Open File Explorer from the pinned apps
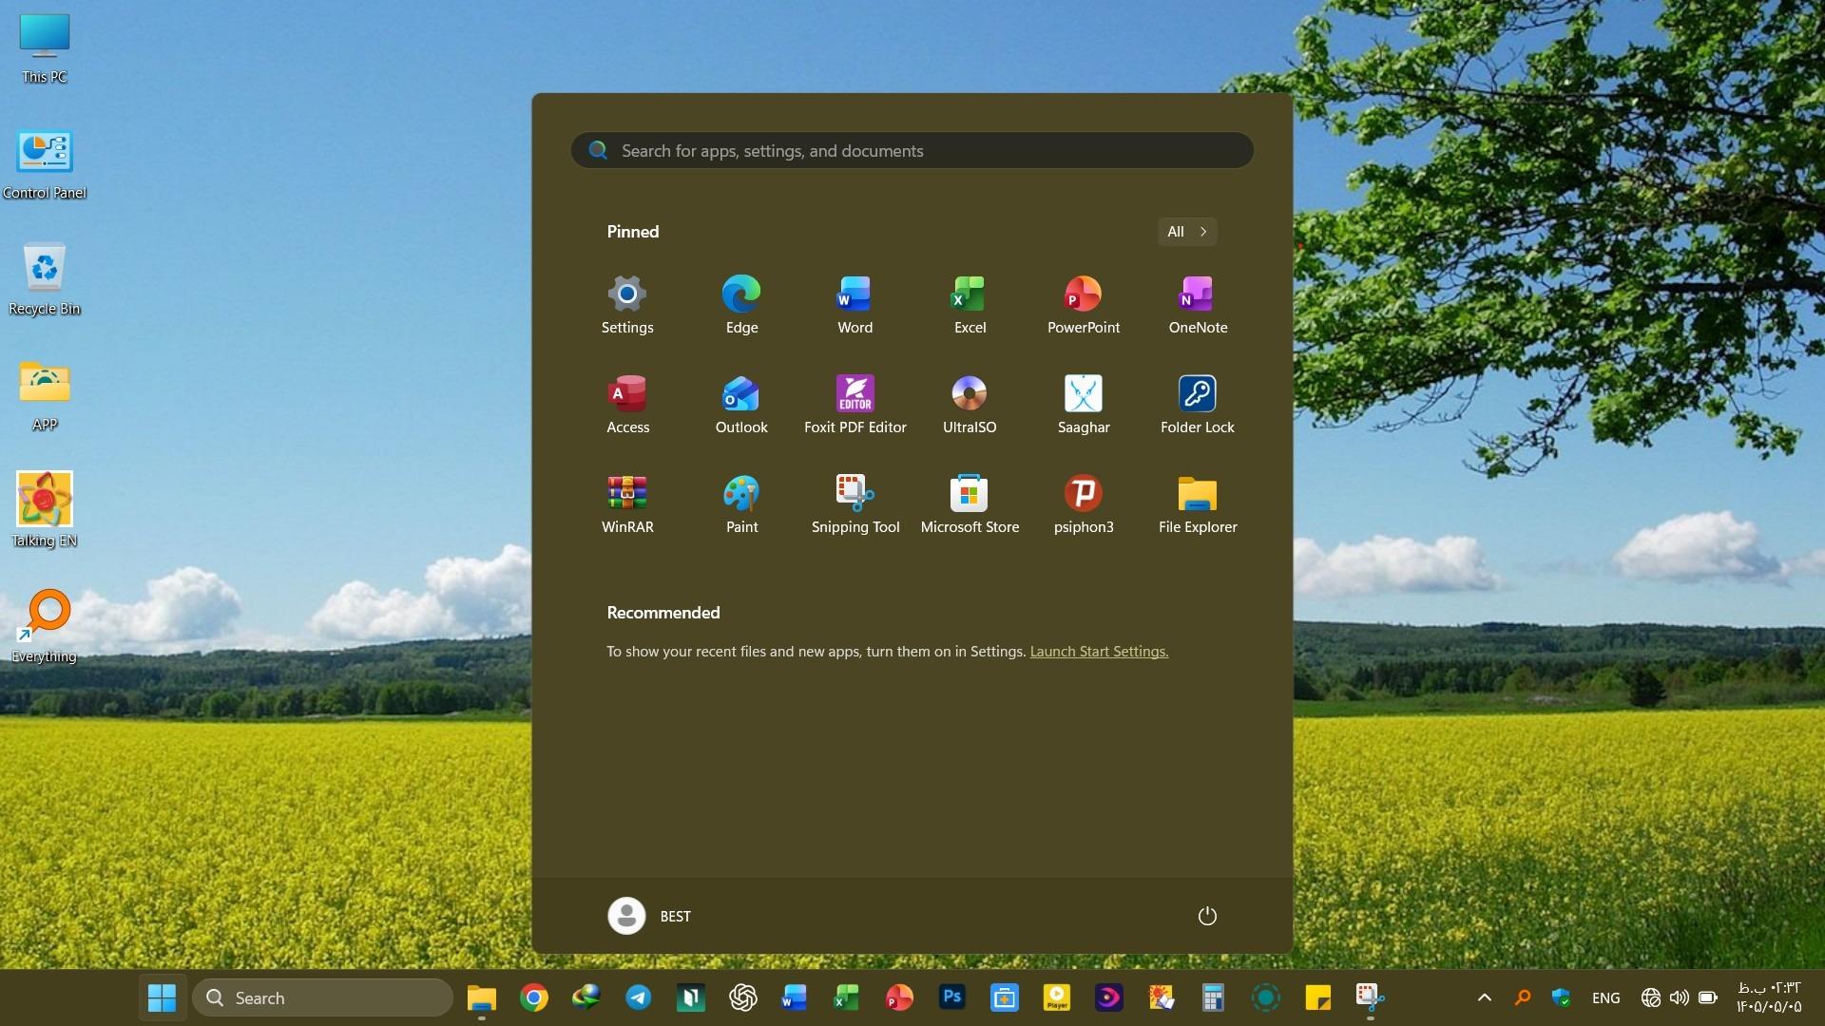1825x1026 pixels. click(x=1198, y=504)
